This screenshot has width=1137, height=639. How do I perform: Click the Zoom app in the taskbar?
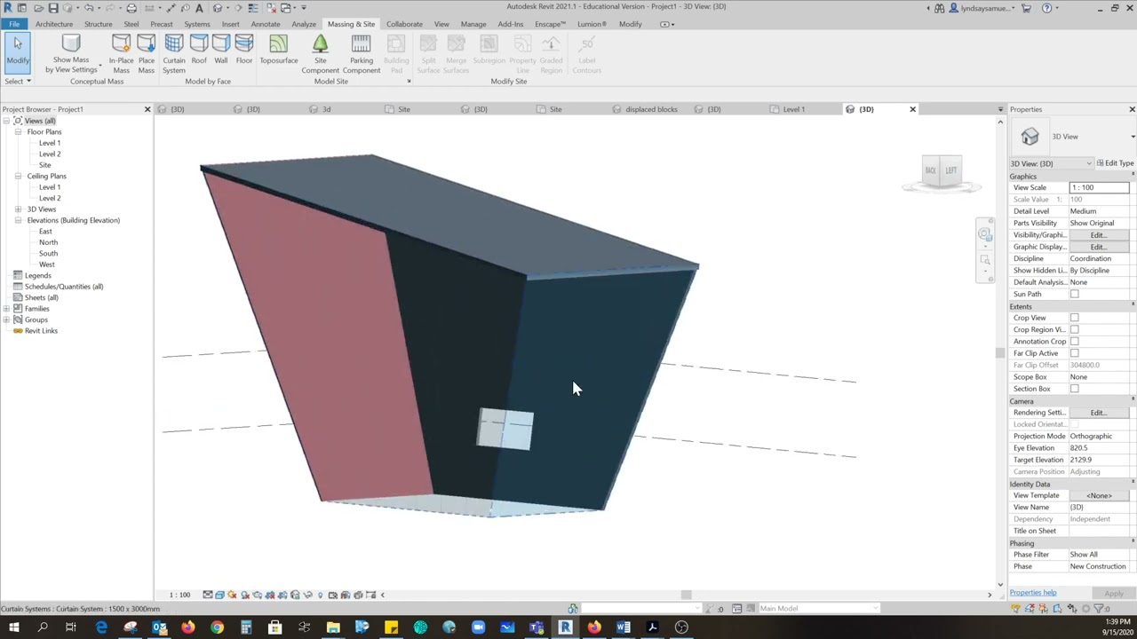tap(478, 628)
